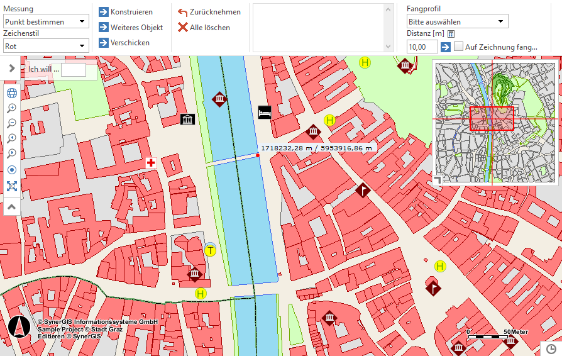This screenshot has height=356, width=562.
Task: Click the globe full-extent icon
Action: click(x=11, y=94)
